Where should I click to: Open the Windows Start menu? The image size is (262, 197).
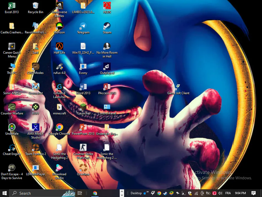point(4,193)
